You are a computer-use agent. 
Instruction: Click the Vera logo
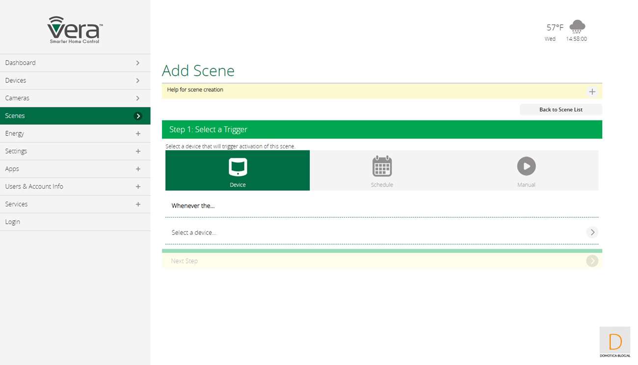[x=75, y=30]
